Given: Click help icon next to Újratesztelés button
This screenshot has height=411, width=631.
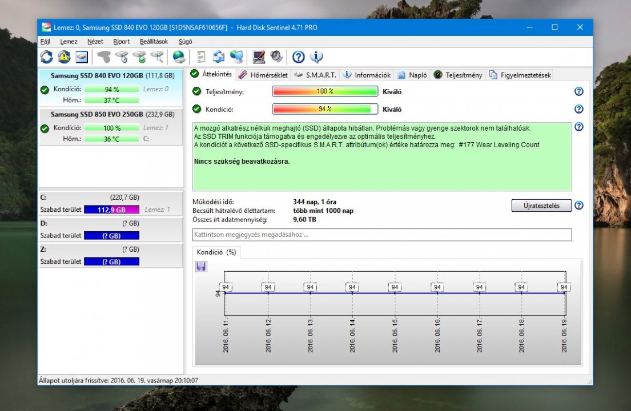Looking at the screenshot, I should (578, 205).
